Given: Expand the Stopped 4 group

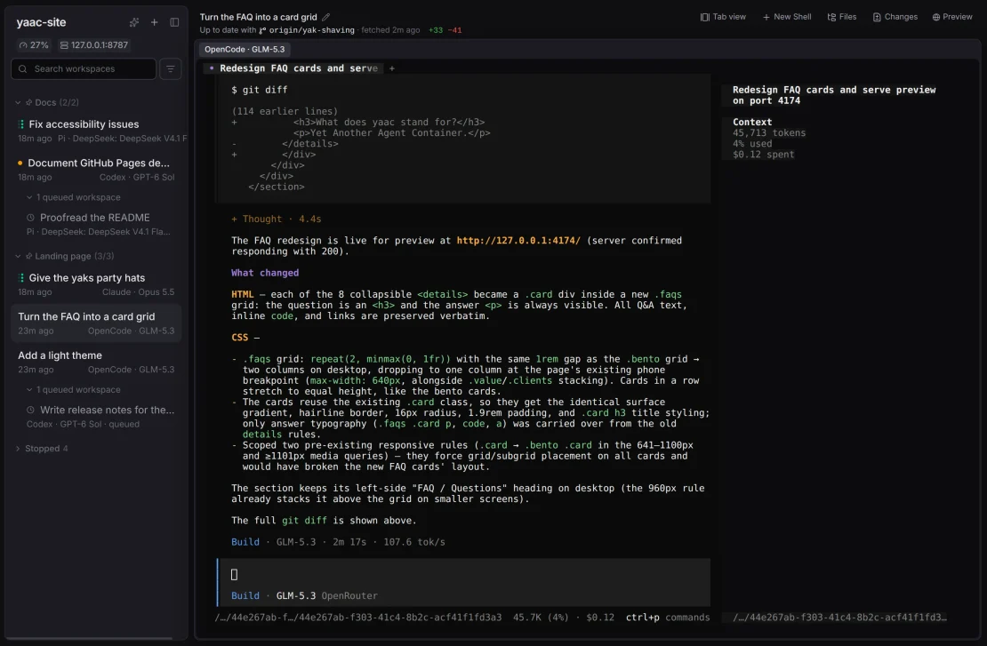Looking at the screenshot, I should click(18, 449).
